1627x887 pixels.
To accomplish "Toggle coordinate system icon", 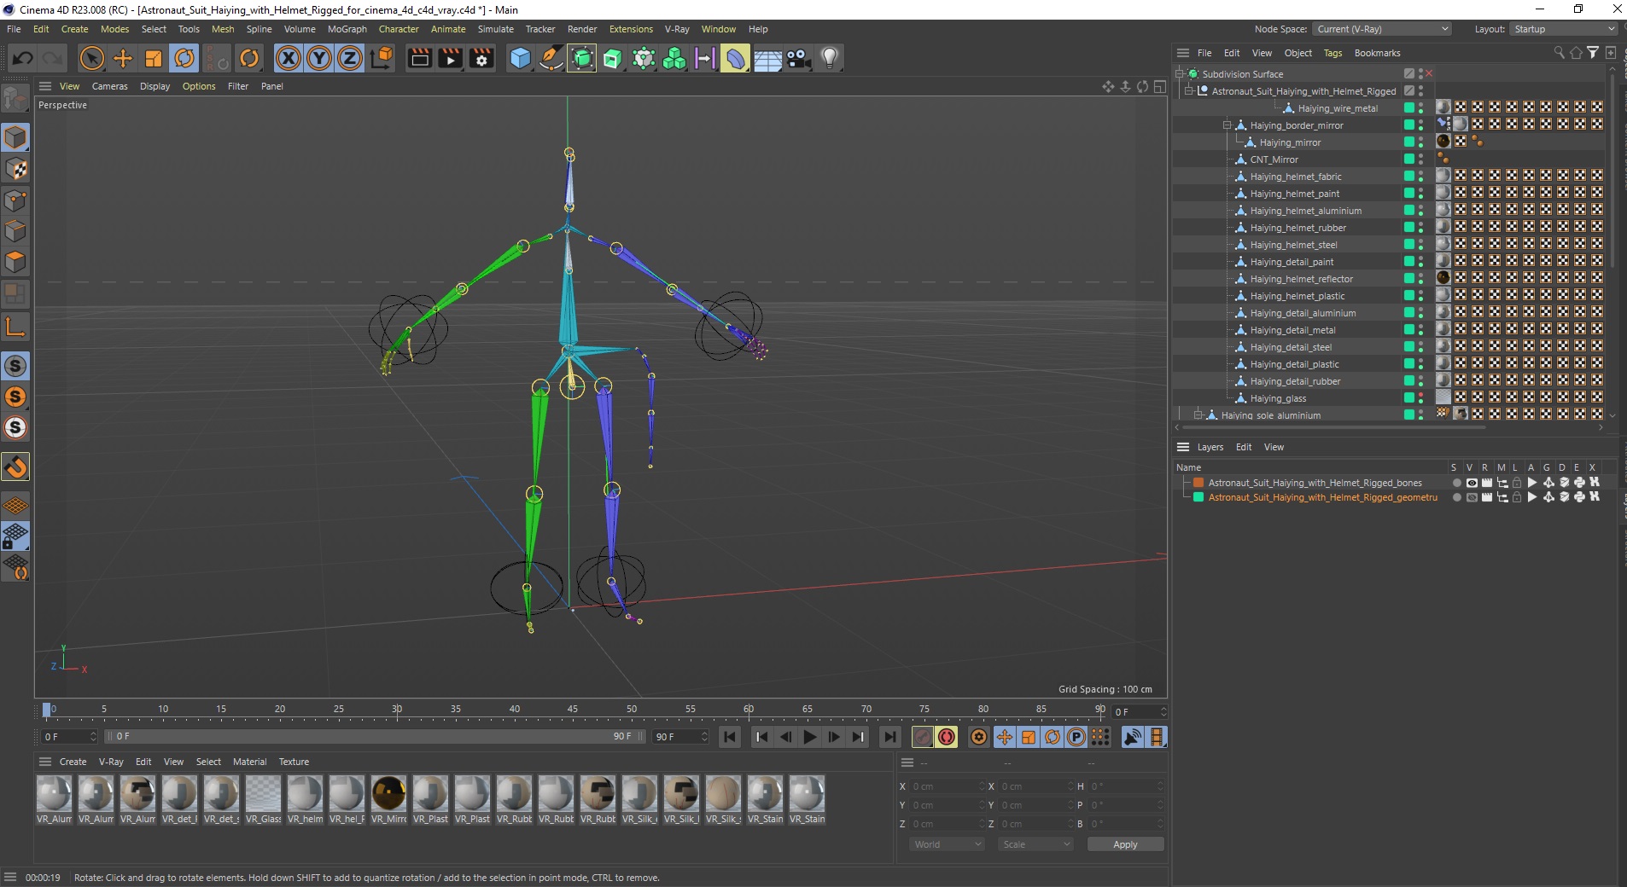I will coord(382,58).
